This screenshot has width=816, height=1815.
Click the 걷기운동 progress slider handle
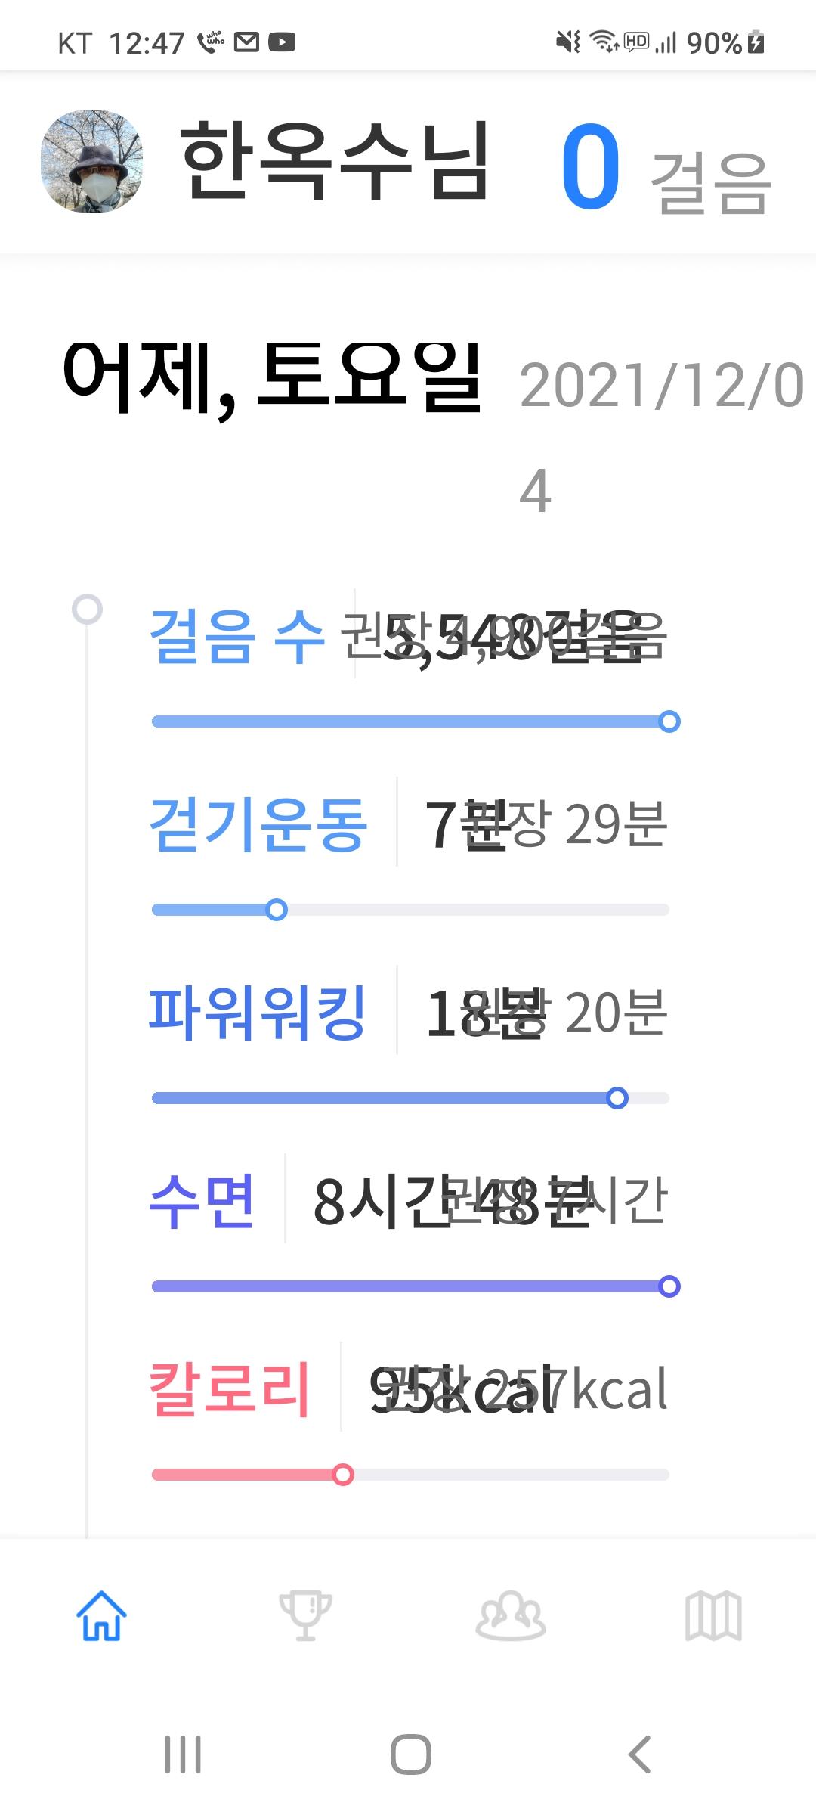pos(277,910)
